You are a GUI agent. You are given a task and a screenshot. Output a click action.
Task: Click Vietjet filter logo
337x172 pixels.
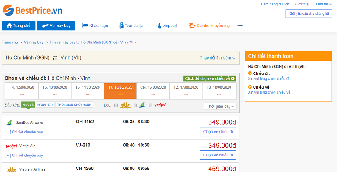(160, 105)
